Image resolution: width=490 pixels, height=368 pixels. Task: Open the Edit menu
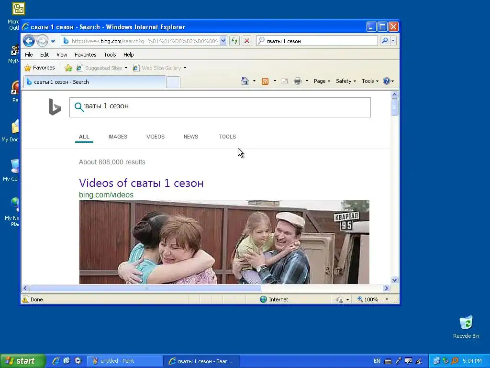[45, 55]
